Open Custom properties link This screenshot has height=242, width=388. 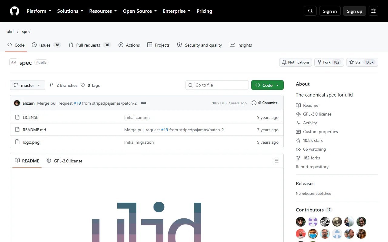click(317, 132)
